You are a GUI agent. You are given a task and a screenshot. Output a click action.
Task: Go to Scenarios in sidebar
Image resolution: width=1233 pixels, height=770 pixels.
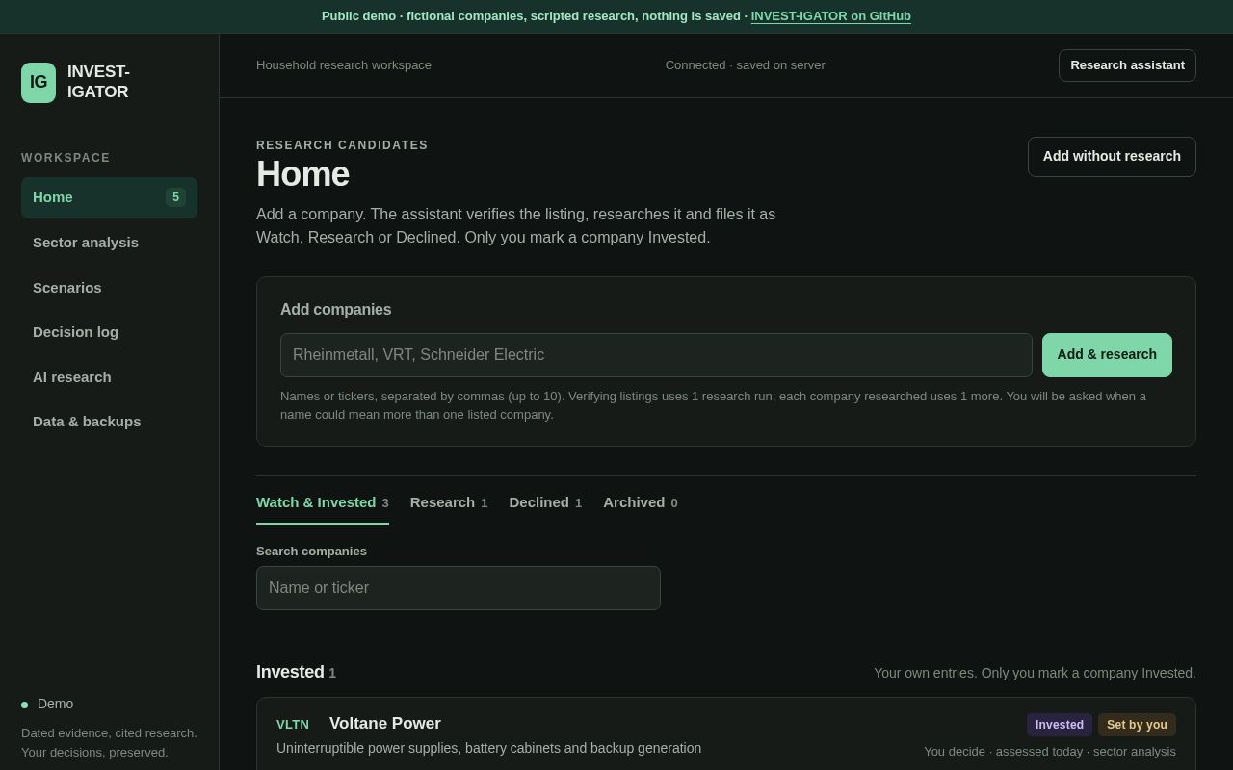(109, 288)
